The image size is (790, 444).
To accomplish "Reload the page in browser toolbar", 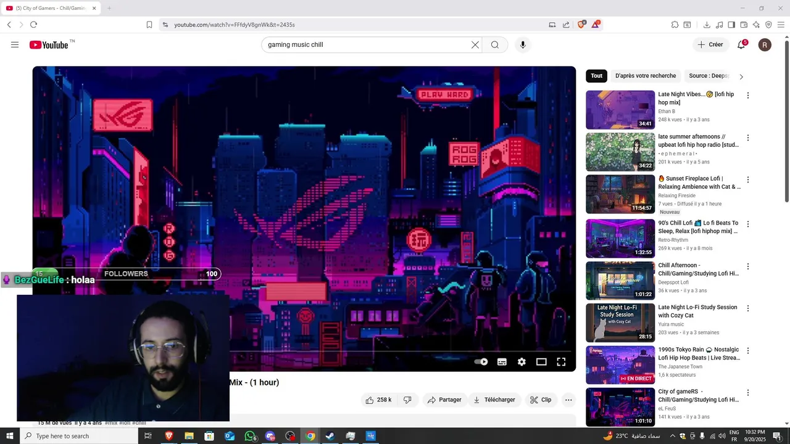I will coord(33,25).
